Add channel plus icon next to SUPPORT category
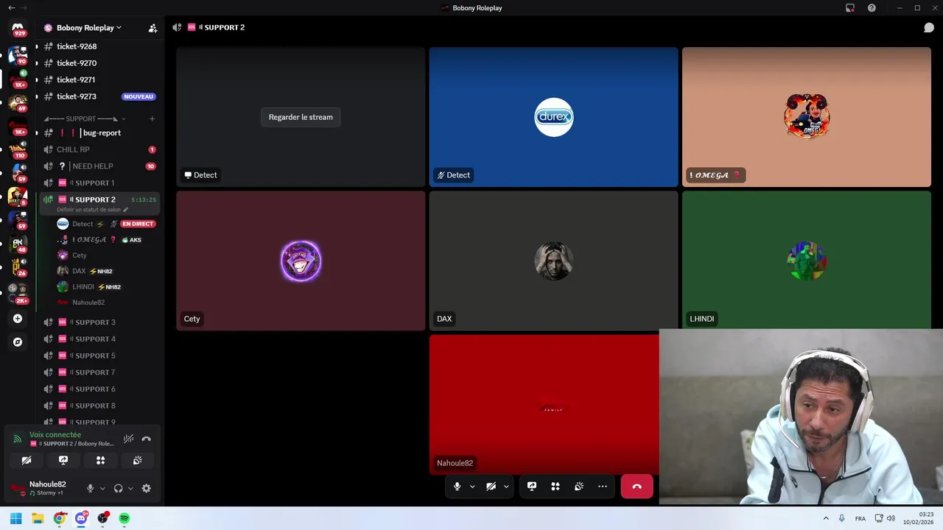The image size is (943, 530). coord(153,119)
